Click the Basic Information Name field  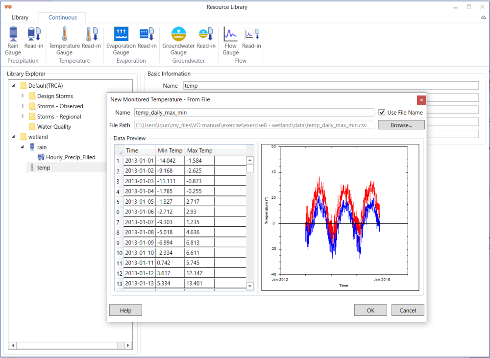pyautogui.click(x=331, y=86)
